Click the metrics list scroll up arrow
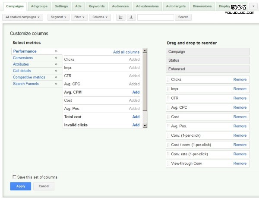The height and width of the screenshot is (198, 259). pyautogui.click(x=145, y=51)
